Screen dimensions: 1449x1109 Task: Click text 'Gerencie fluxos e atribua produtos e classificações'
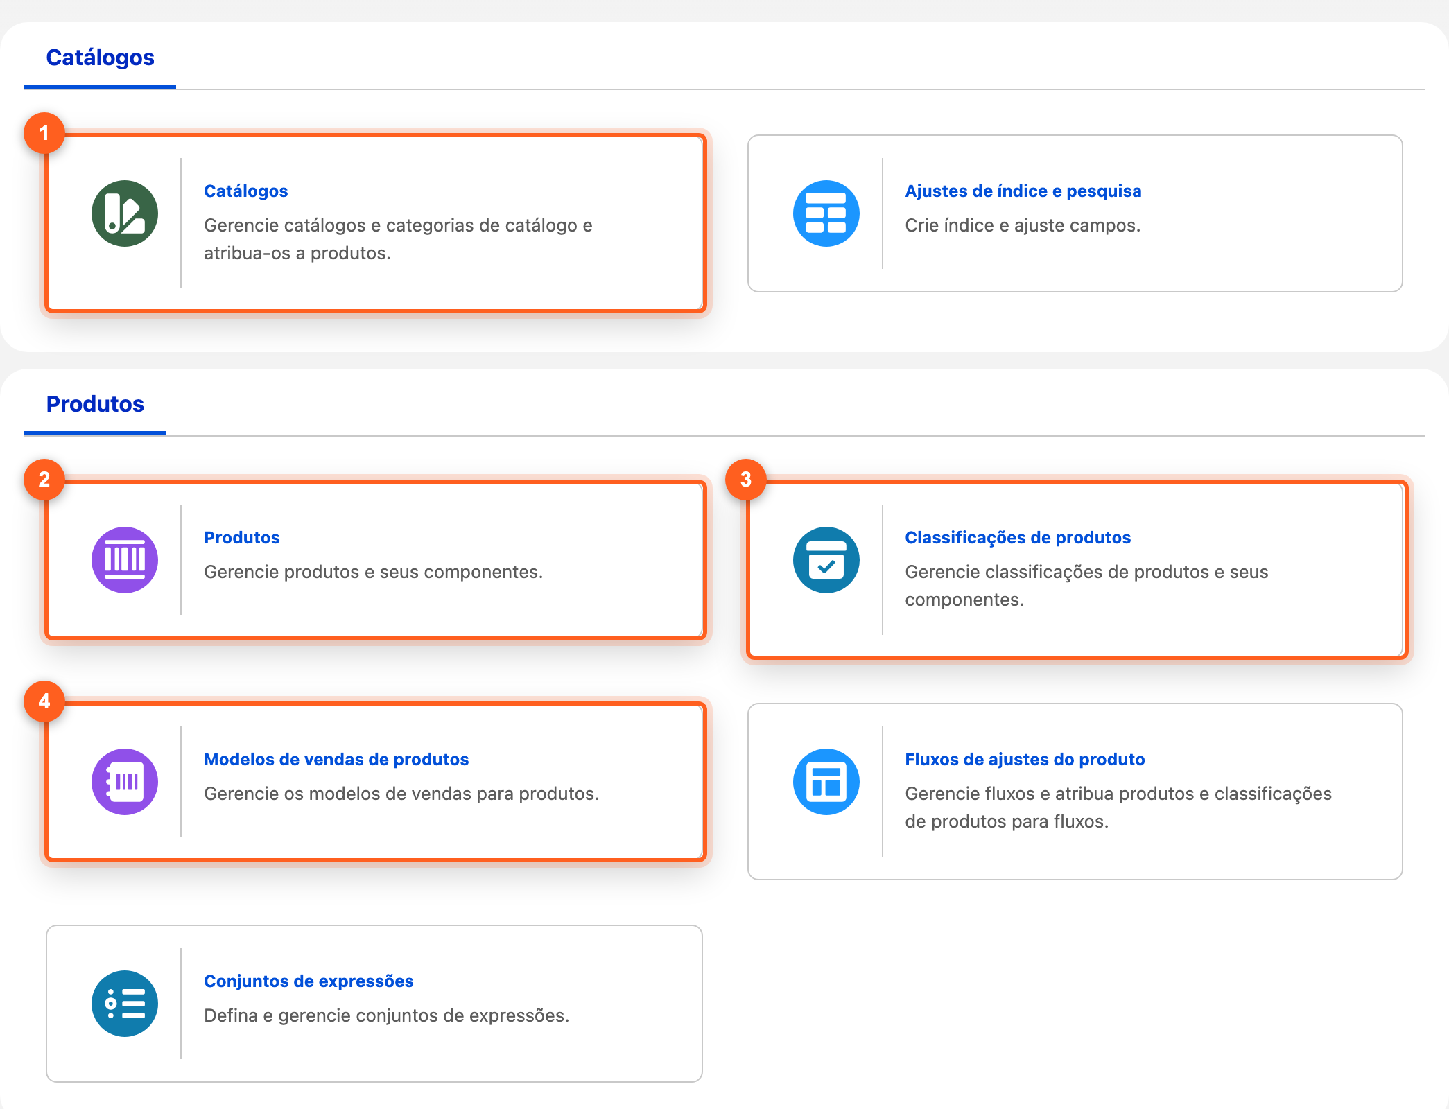1118,794
